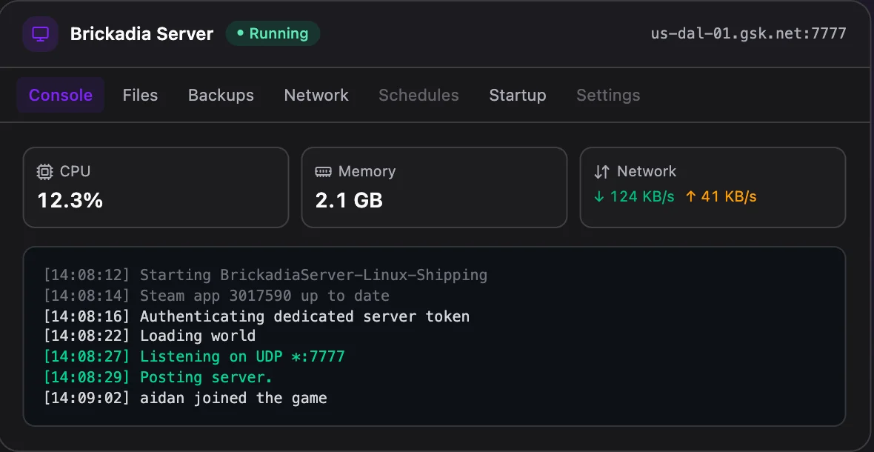Click the orange upload arrow icon
This screenshot has height=452, width=874.
[x=690, y=197]
